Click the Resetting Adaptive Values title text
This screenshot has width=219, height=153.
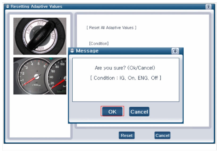click(x=36, y=7)
